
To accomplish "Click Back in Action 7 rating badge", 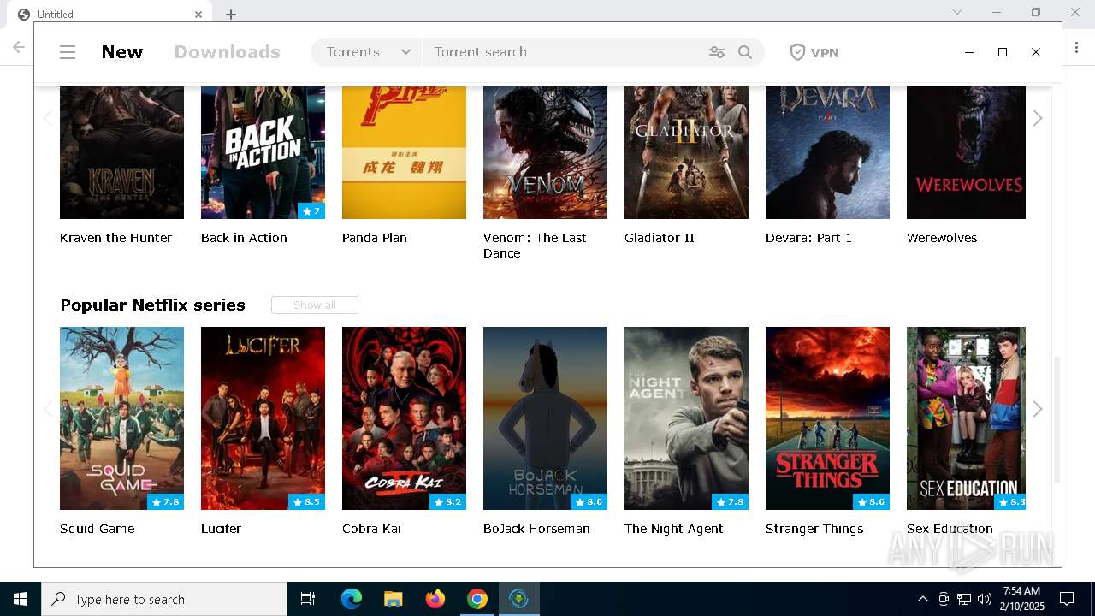I will coord(311,211).
